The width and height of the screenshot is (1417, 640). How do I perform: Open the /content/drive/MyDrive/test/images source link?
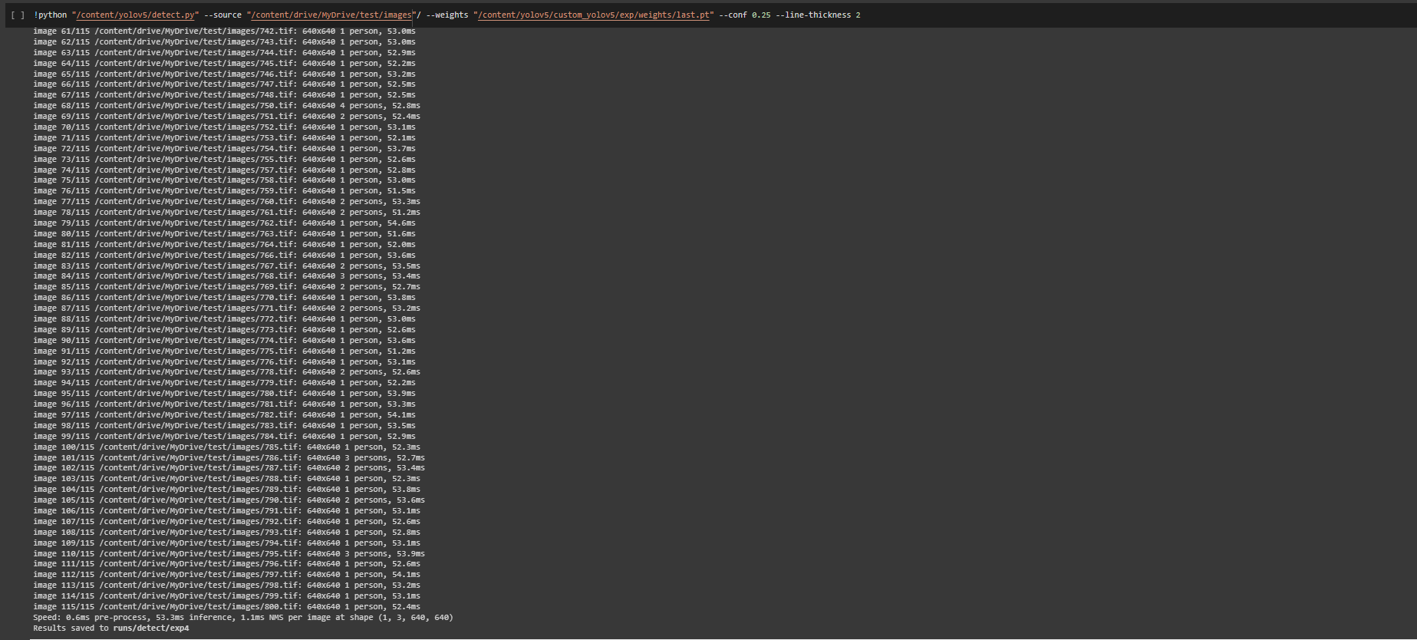[x=331, y=15]
